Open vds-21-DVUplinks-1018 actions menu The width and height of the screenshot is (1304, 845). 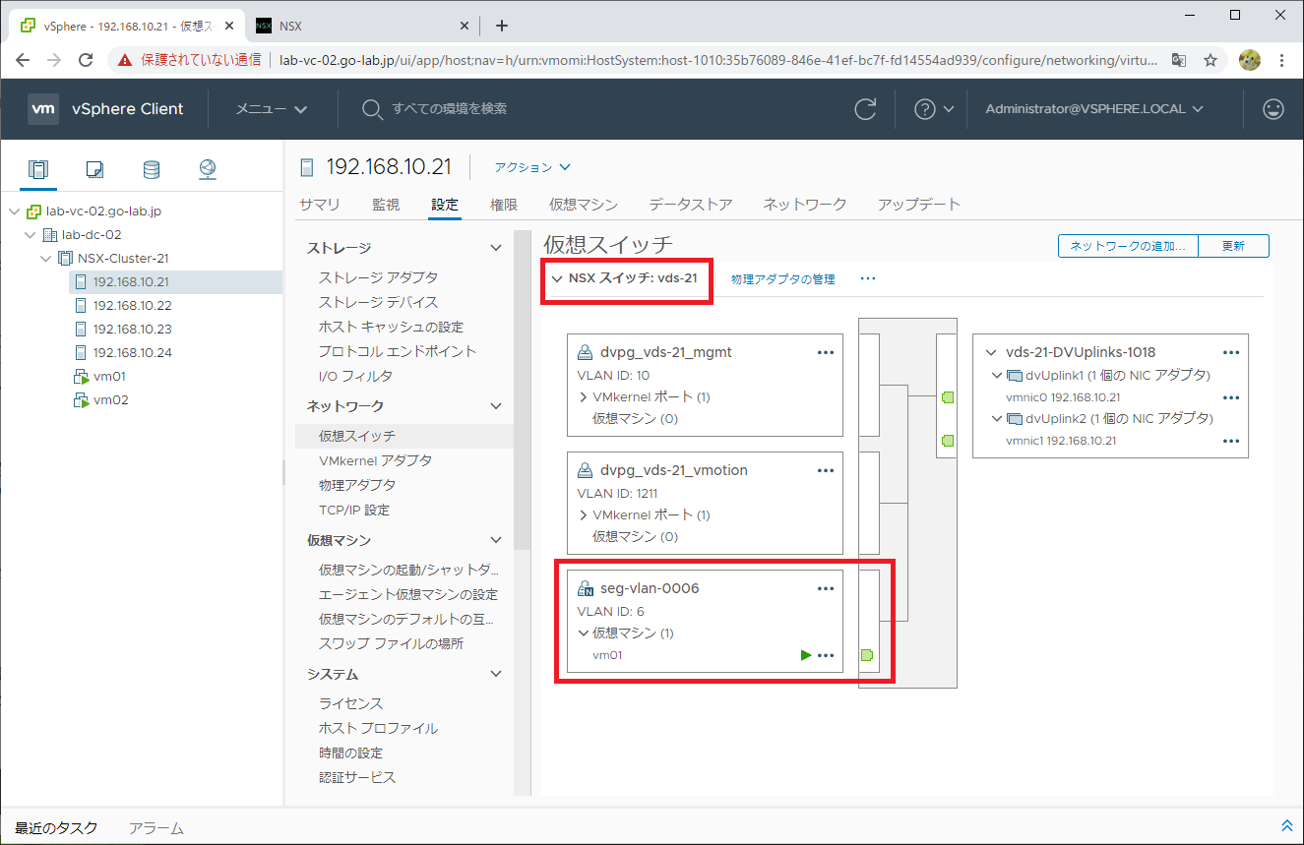click(x=1231, y=352)
